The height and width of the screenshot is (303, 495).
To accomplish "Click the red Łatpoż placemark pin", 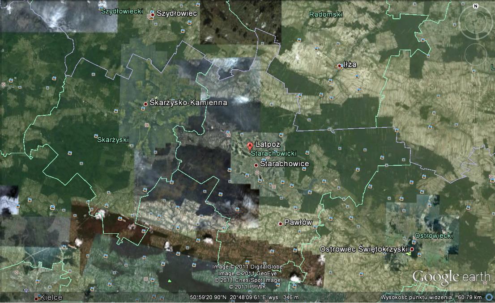I will coord(250,146).
